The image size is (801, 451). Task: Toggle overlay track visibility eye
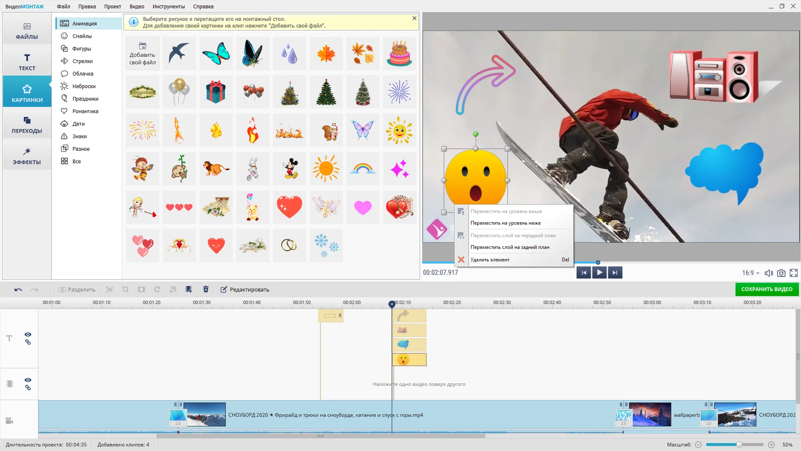coord(28,380)
